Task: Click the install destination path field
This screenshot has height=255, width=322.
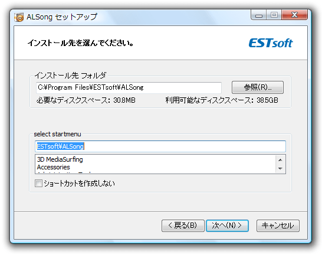Action: 129,87
